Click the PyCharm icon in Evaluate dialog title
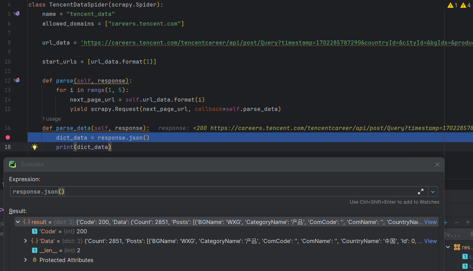The width and height of the screenshot is (473, 271). point(12,164)
